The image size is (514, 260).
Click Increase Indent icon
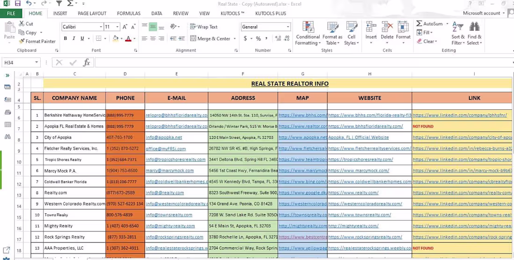(181, 38)
